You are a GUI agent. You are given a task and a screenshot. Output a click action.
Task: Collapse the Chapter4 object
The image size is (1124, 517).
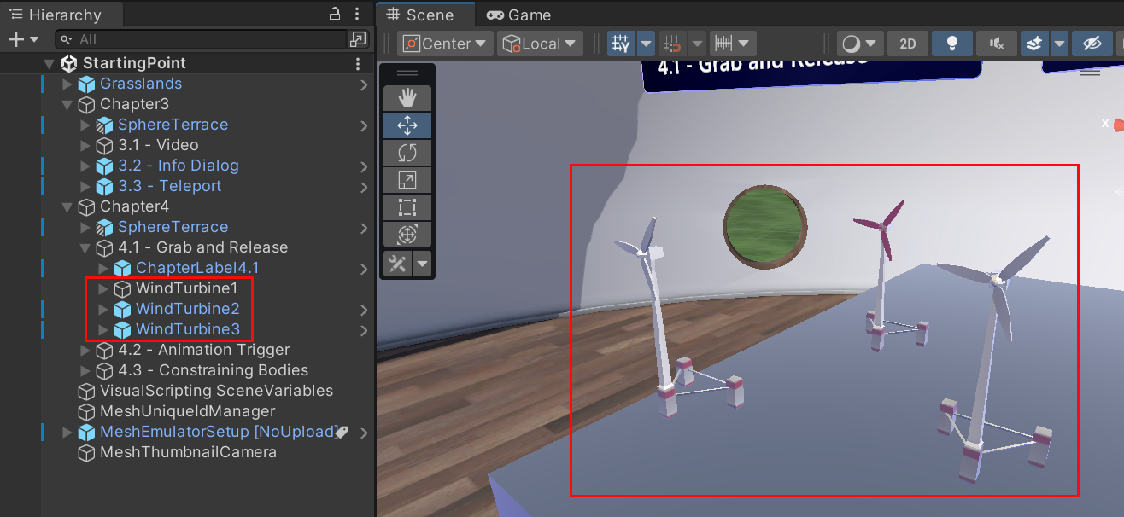point(67,206)
